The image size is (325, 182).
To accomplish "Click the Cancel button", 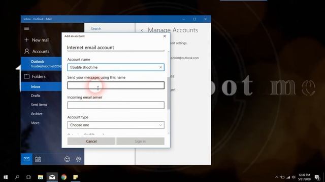I will pyautogui.click(x=91, y=142).
